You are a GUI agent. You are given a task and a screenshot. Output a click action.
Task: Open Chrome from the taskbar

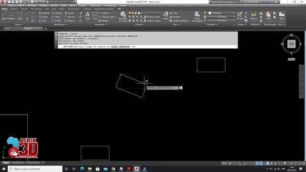coord(113,169)
